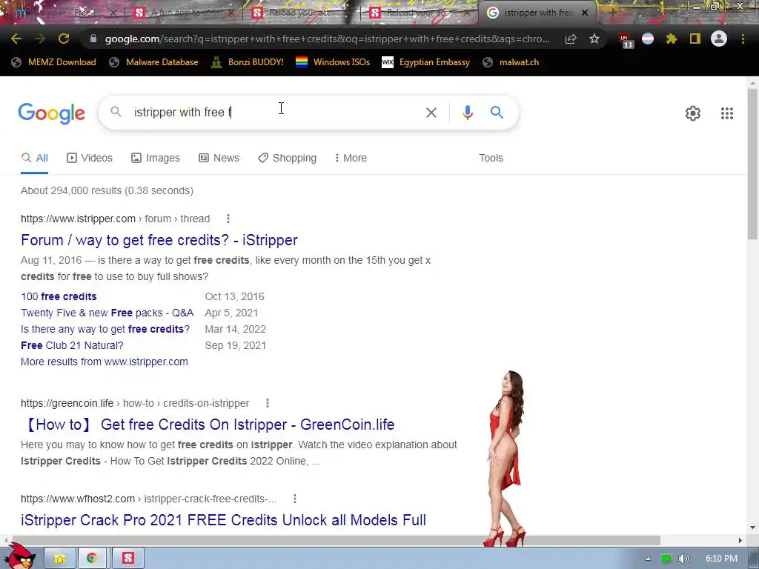
Task: Switch to the Images tab
Action: [x=156, y=158]
